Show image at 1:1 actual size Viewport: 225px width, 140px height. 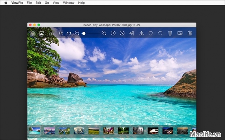(x=69, y=33)
